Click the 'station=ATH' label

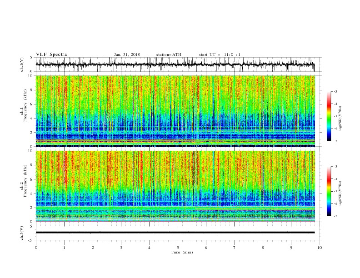click(169, 55)
